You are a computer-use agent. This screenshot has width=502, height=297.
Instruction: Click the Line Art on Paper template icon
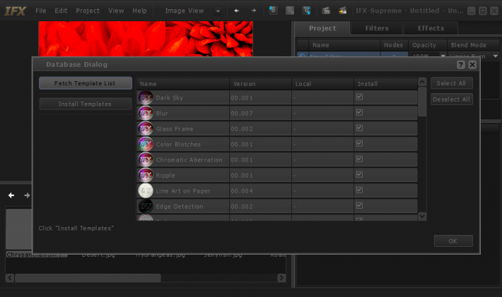146,190
